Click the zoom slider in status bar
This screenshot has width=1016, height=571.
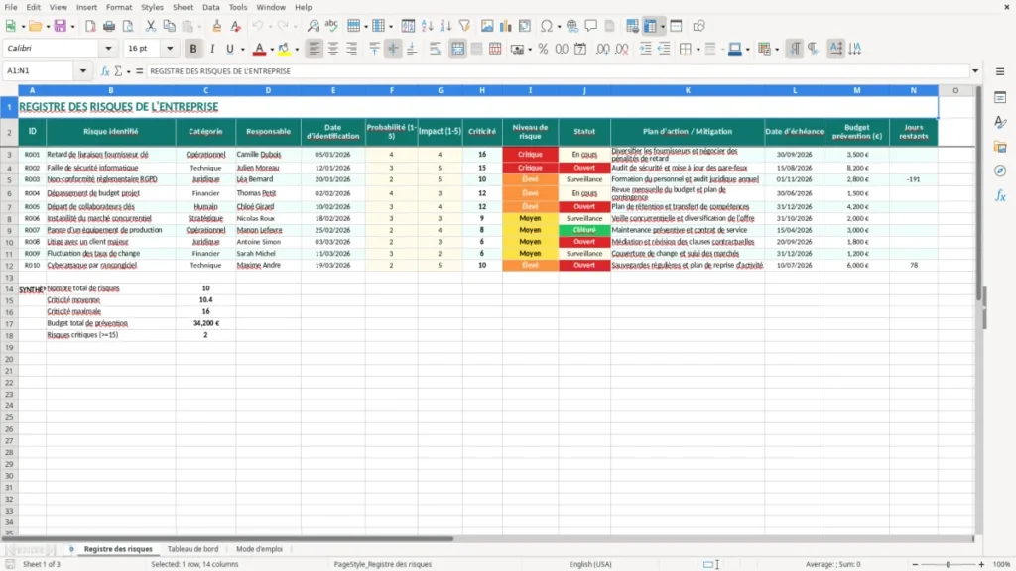pyautogui.click(x=948, y=564)
